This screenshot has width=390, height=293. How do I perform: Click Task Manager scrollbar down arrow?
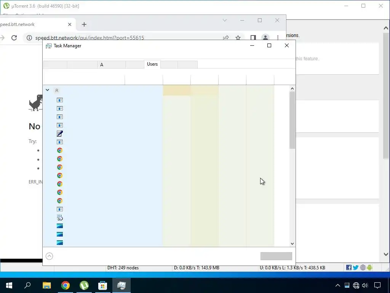point(292,244)
